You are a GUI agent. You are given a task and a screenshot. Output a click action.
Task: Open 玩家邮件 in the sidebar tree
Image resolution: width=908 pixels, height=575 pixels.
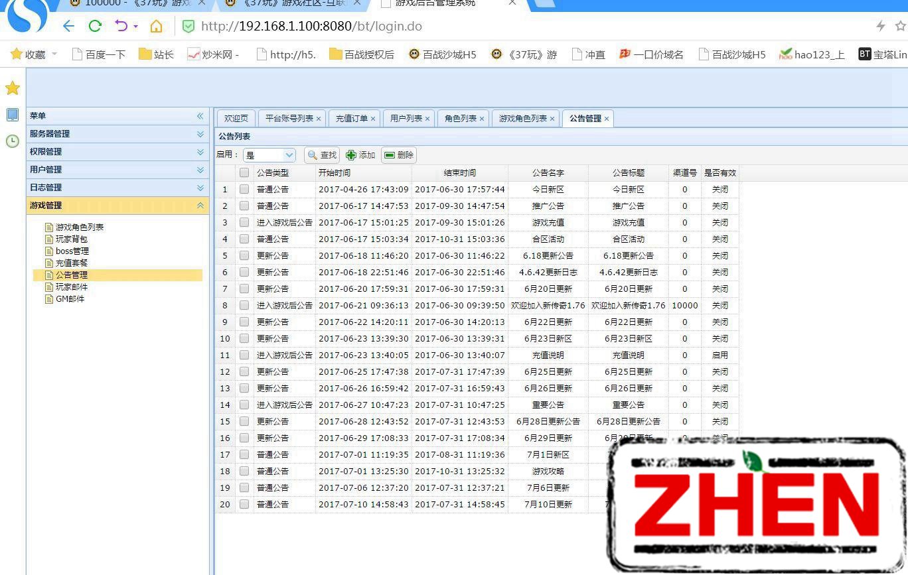click(x=71, y=287)
